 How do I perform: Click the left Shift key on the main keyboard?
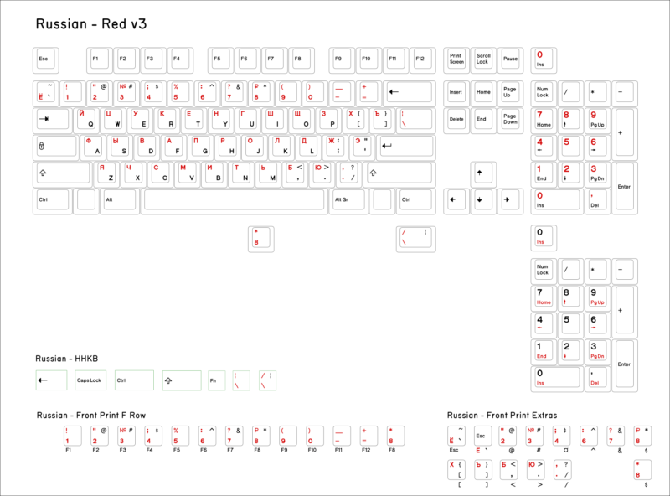point(63,174)
